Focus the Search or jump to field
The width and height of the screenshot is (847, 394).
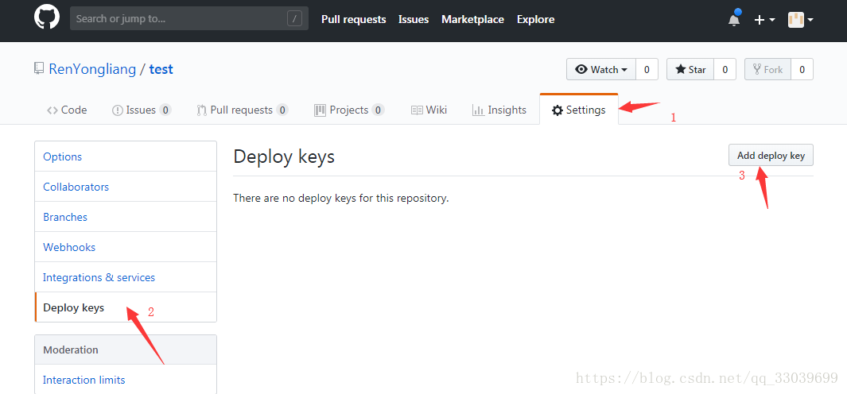click(189, 18)
